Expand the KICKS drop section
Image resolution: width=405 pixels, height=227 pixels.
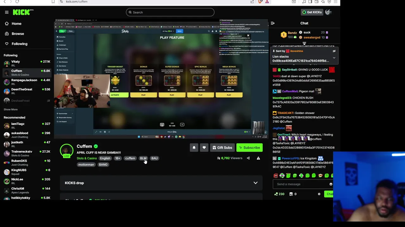[x=161, y=183]
